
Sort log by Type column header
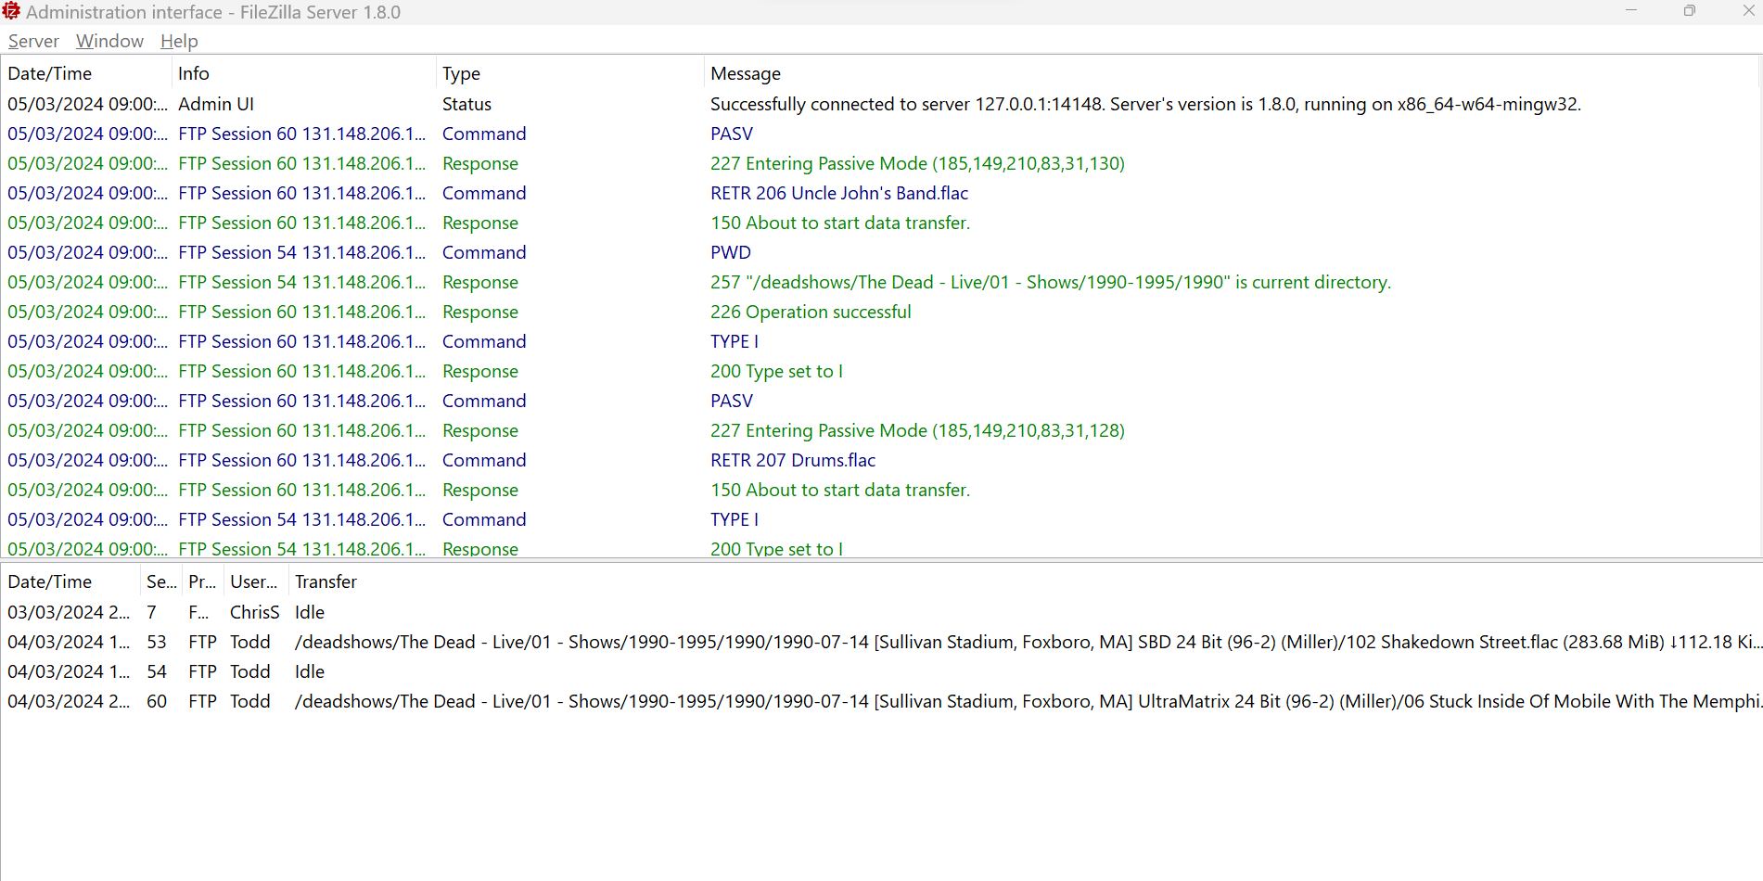569,73
